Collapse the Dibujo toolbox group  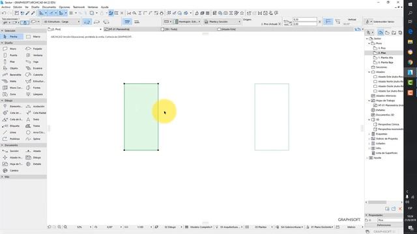click(x=2, y=101)
